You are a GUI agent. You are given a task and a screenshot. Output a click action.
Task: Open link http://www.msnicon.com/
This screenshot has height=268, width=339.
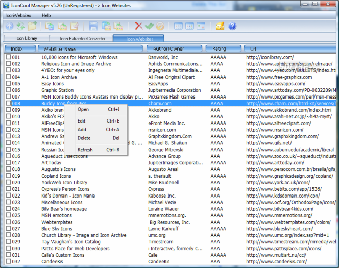(275, 130)
